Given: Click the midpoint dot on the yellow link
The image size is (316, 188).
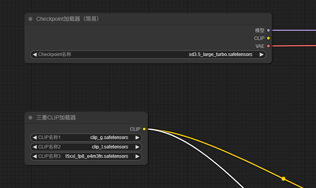Looking at the screenshot, I should pyautogui.click(x=284, y=179).
